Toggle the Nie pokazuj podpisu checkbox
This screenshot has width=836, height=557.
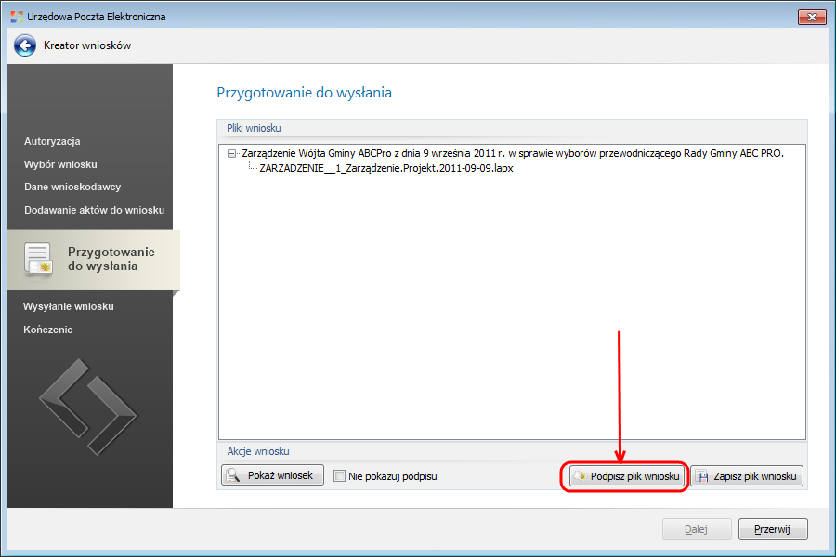click(339, 476)
